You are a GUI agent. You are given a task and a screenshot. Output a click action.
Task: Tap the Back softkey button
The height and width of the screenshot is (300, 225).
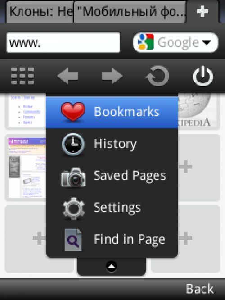[x=200, y=289]
